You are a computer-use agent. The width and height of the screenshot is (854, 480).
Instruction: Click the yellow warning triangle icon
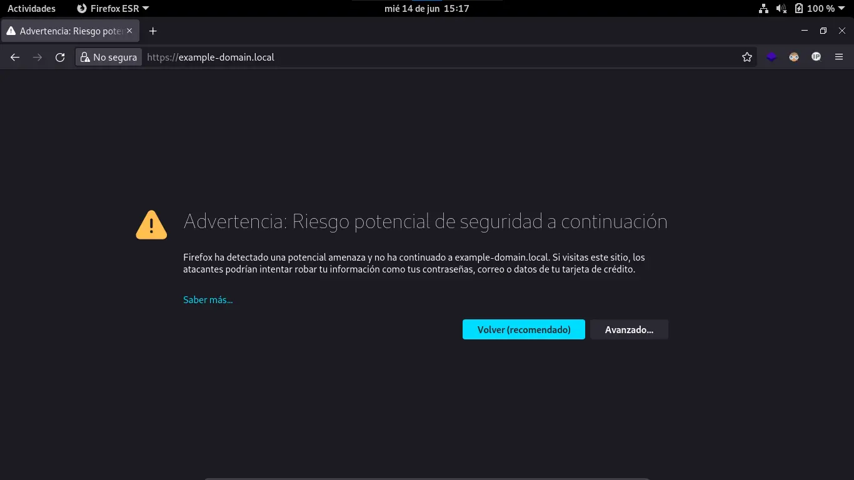[x=151, y=225]
